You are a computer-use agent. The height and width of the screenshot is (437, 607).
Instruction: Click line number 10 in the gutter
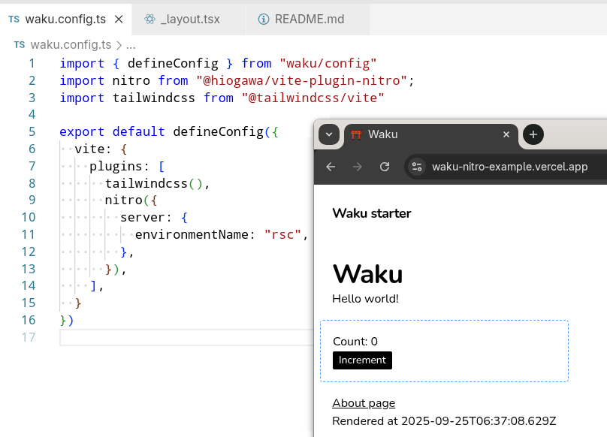(28, 217)
